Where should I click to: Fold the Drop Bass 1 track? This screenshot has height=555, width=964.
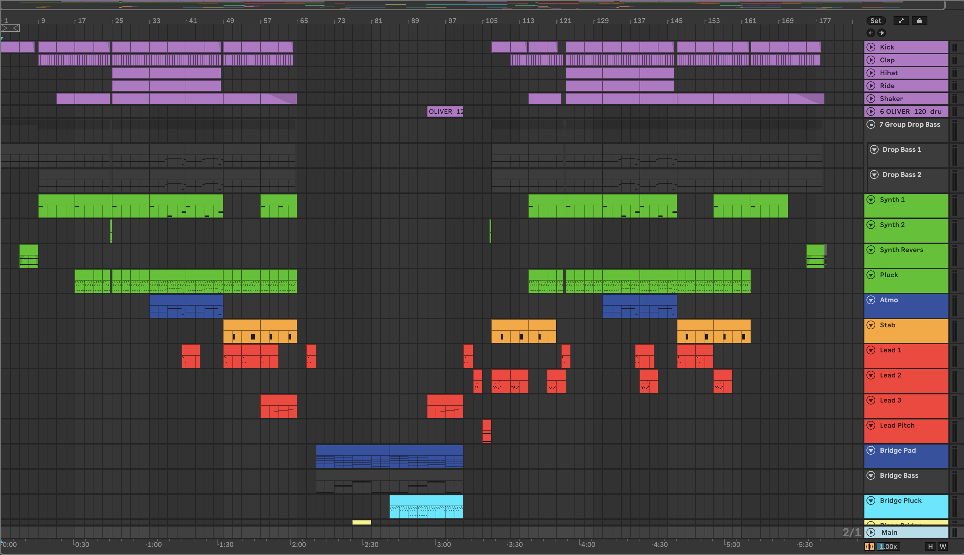coord(875,150)
